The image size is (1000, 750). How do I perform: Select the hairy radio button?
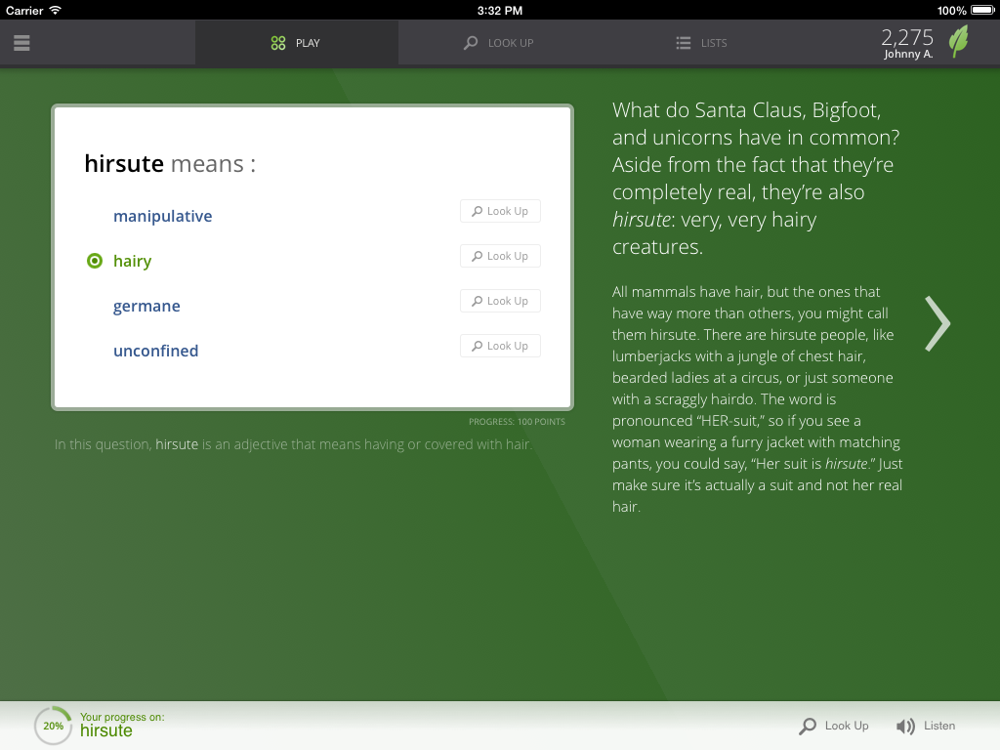pyautogui.click(x=95, y=261)
